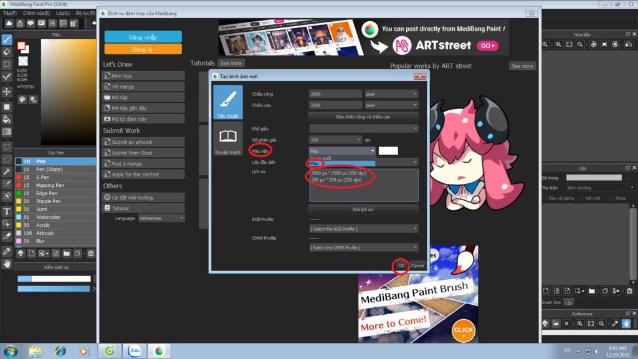Select the Watercolor brush

tap(55, 218)
